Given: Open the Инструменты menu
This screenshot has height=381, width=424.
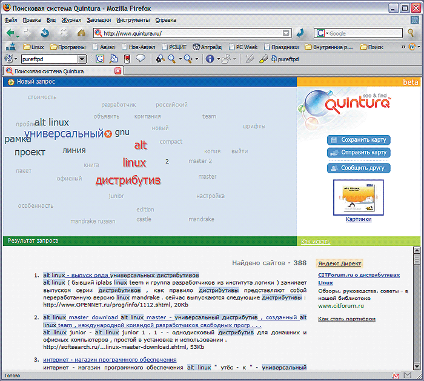Looking at the screenshot, I should coord(133,20).
